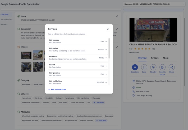This screenshot has width=188, height=130.
Task: Close the Services dialog
Action: tap(108, 29)
